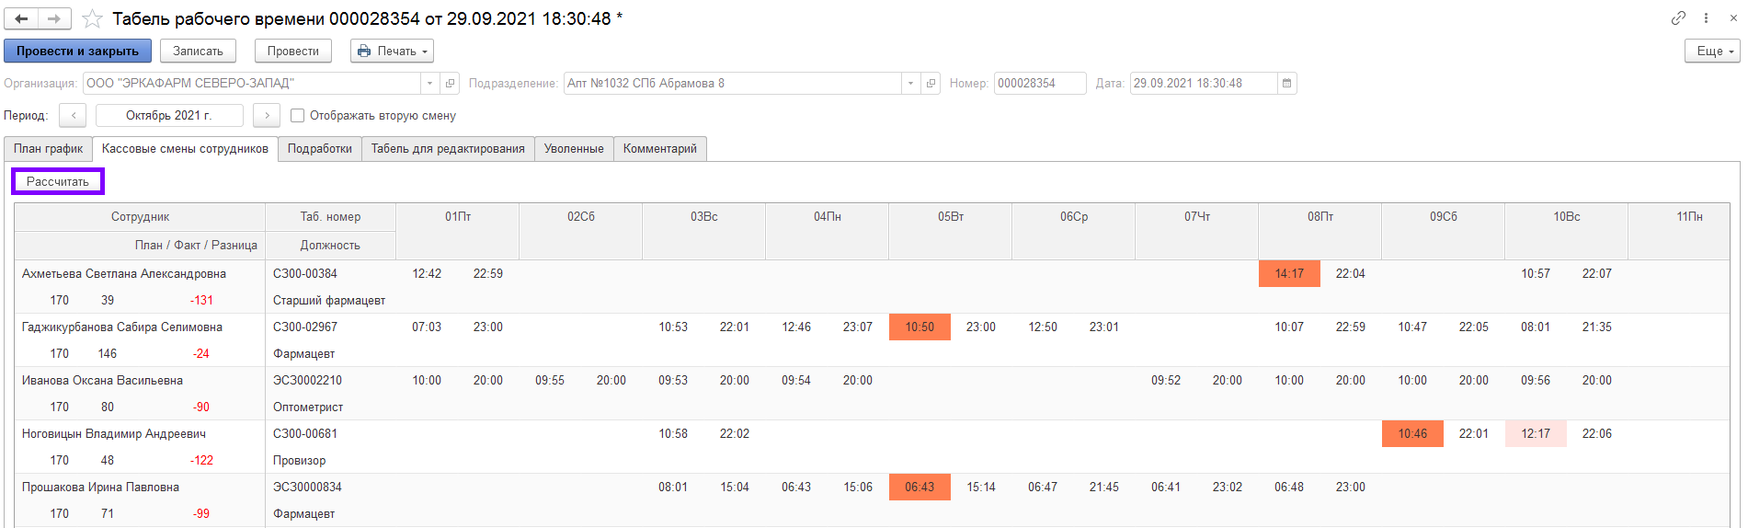
Task: Click the back navigation arrow
Action: coord(21,18)
